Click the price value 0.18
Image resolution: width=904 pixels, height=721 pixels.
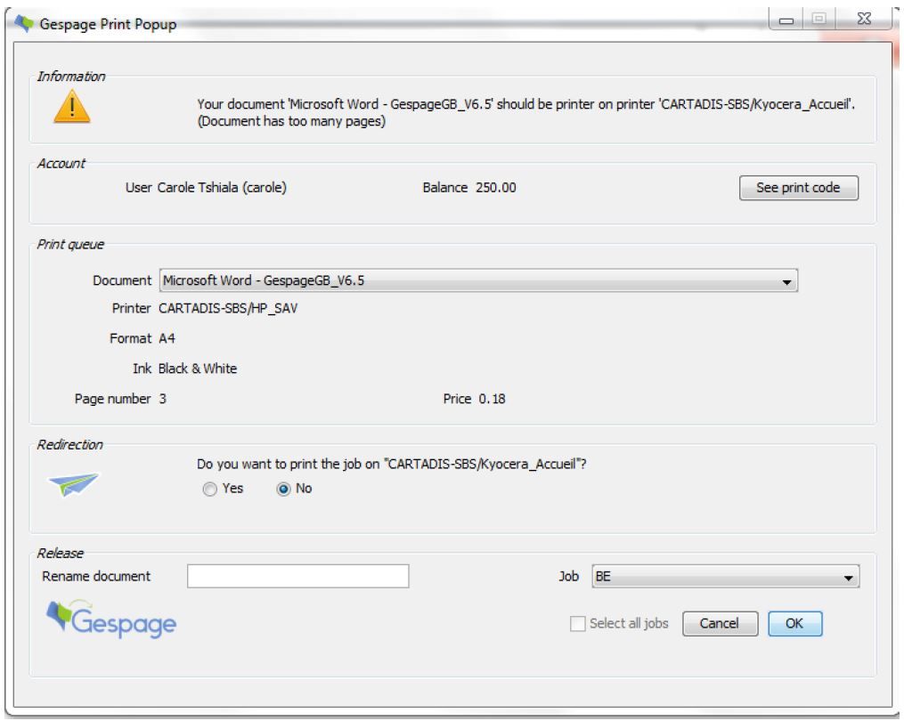[492, 399]
